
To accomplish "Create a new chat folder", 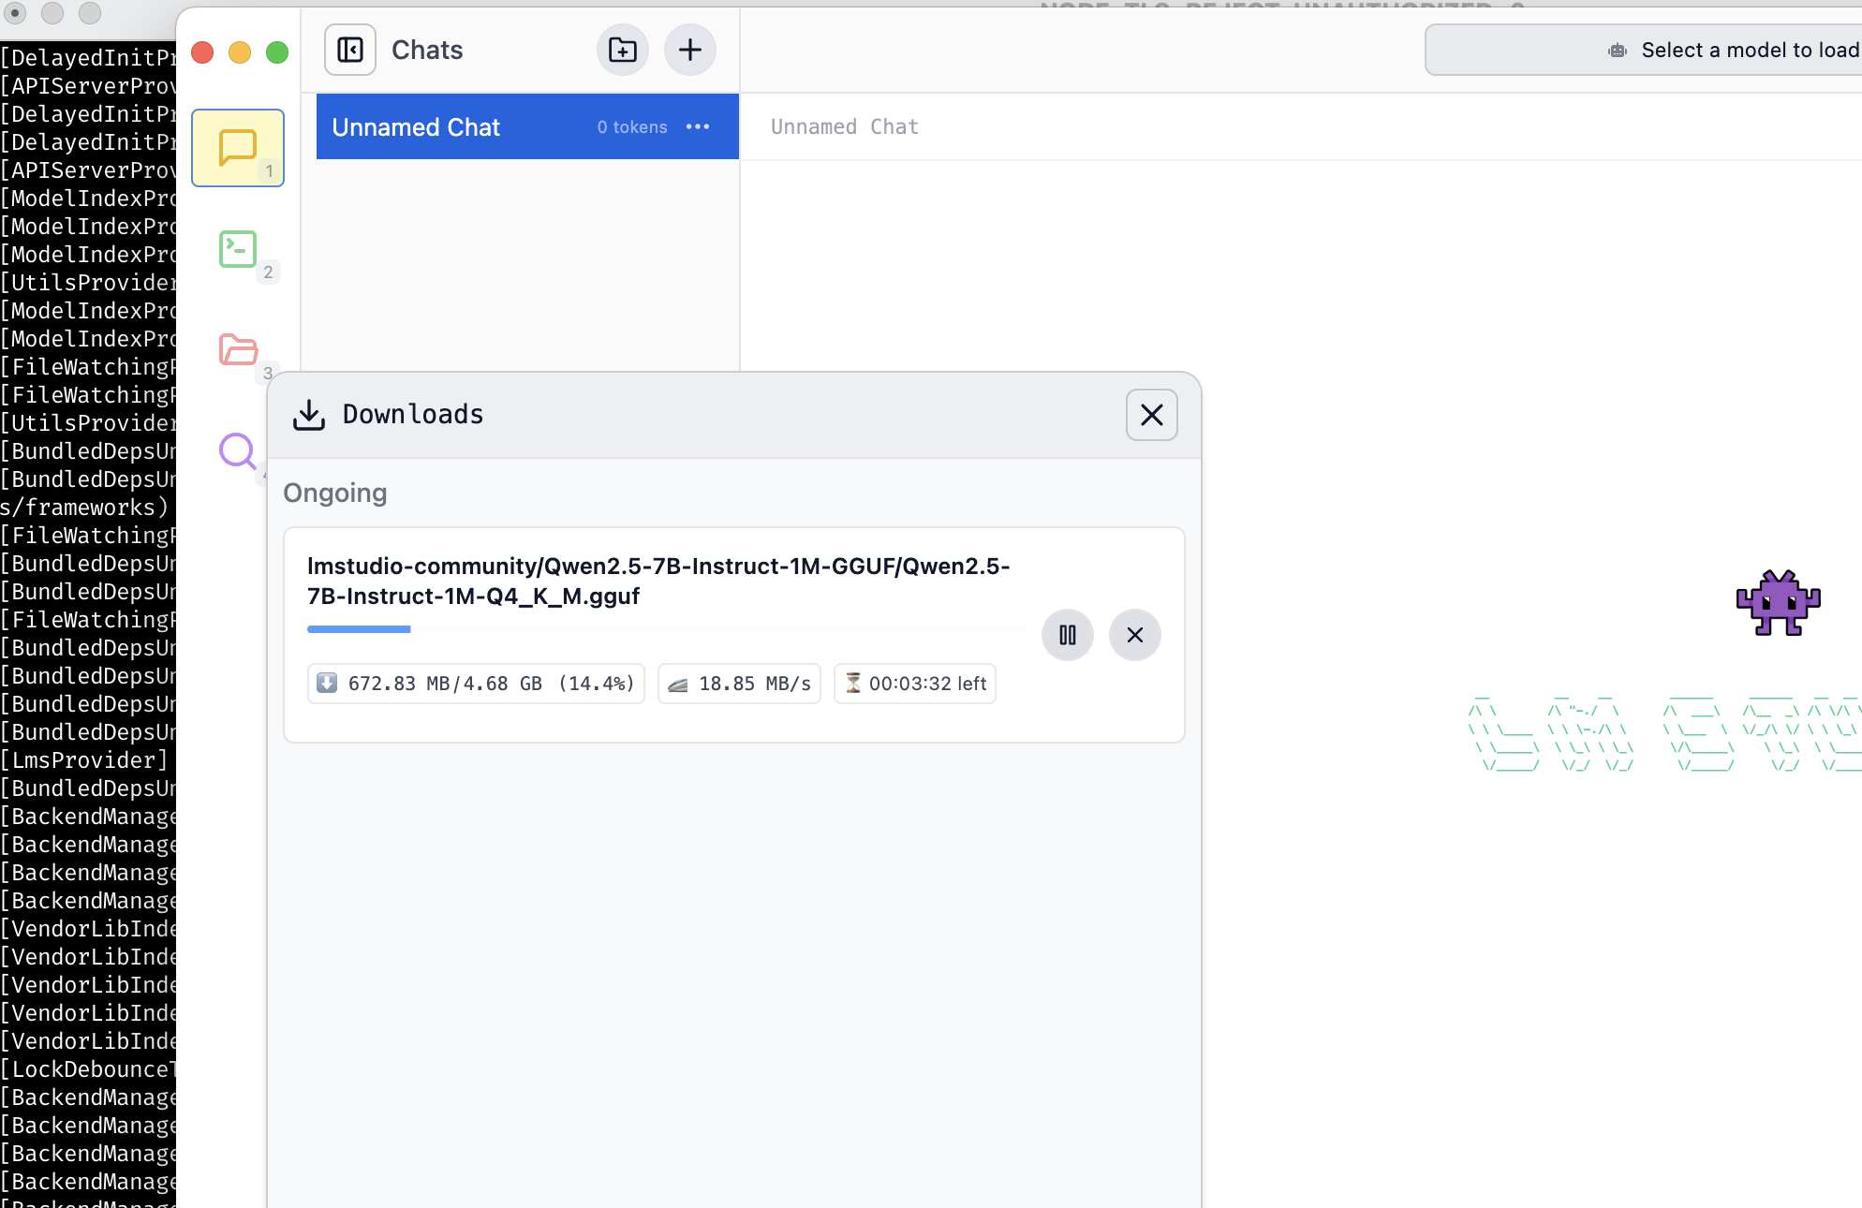I will [x=622, y=50].
